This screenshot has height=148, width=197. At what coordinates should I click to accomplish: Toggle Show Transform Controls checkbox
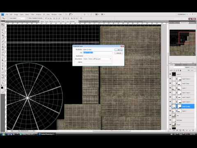(x=27, y=18)
